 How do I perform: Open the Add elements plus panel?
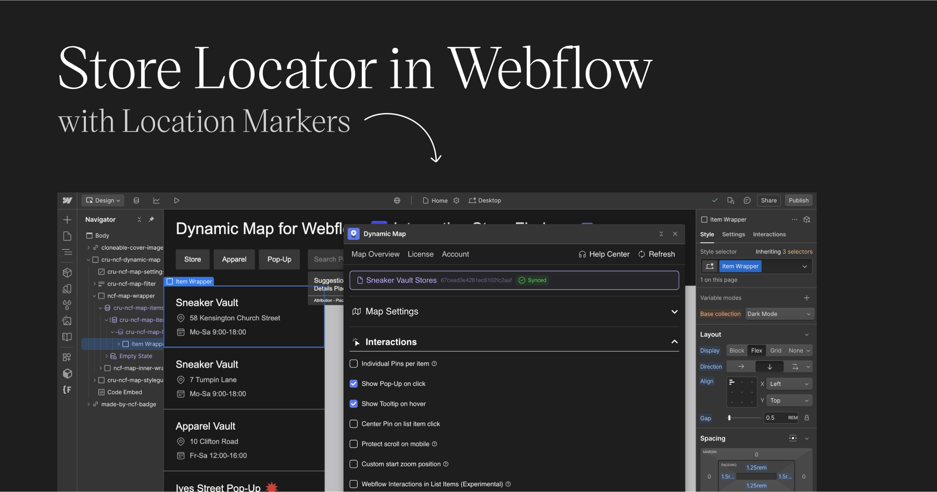pyautogui.click(x=67, y=219)
